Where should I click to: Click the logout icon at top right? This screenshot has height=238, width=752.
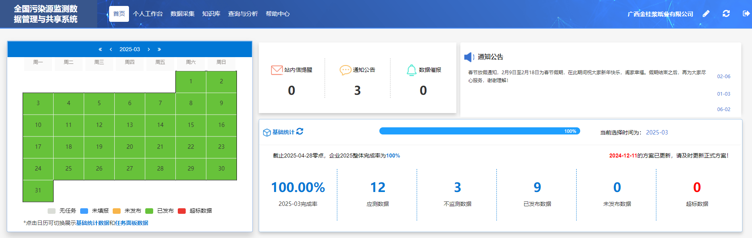(x=746, y=13)
